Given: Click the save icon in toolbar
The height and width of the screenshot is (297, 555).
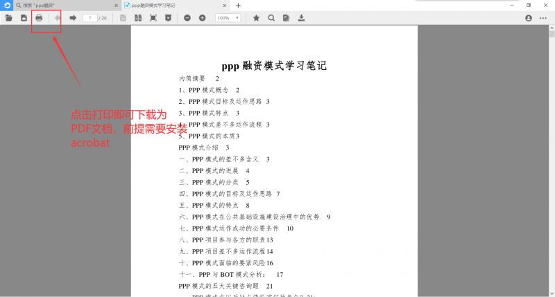Looking at the screenshot, I should tap(24, 18).
